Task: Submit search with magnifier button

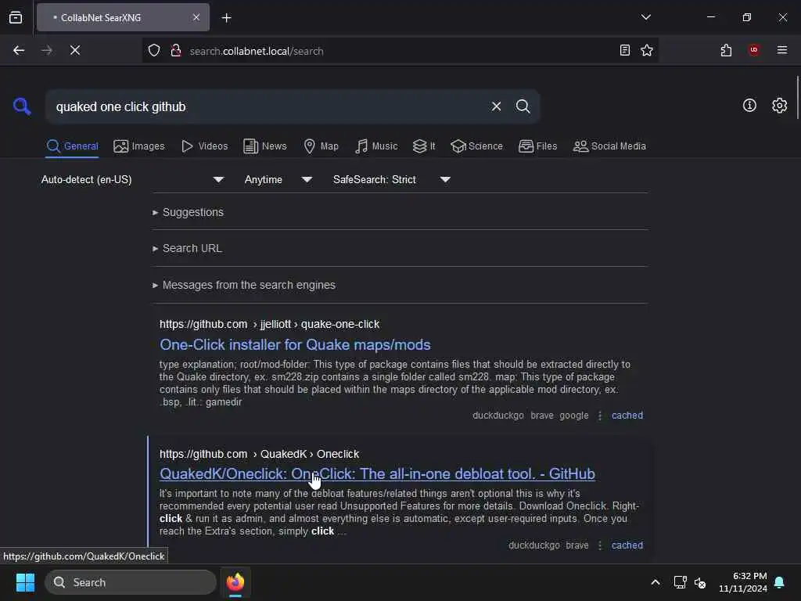Action: point(523,106)
